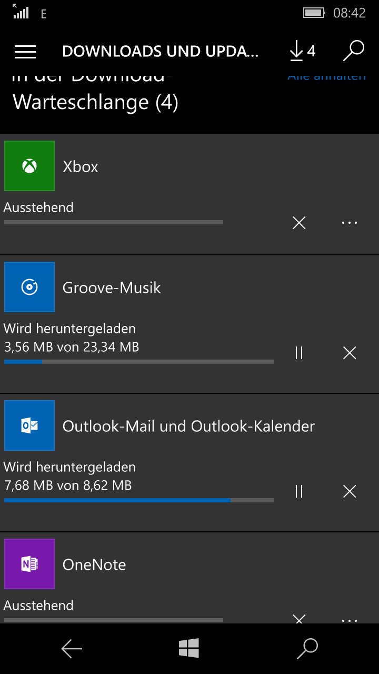Click the Groove-Musik app icon
379x674 pixels.
tap(29, 287)
